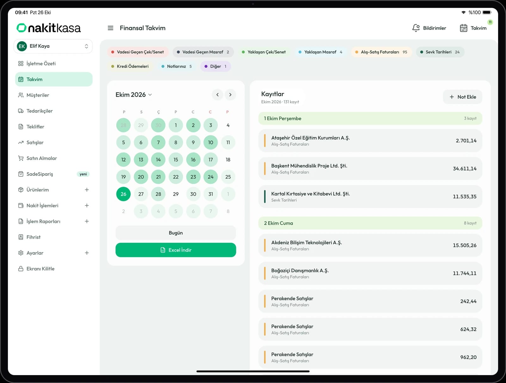The image size is (506, 383).
Task: Open Satışlar trend icon
Action: (21, 143)
